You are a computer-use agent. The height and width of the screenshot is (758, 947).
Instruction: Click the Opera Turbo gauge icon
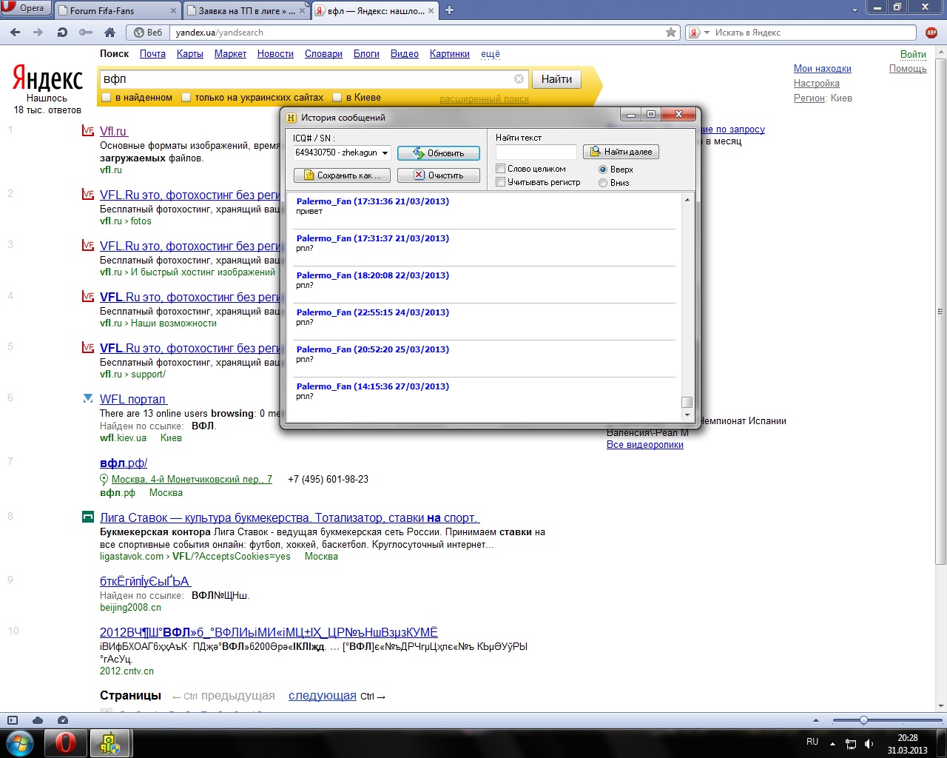[63, 720]
